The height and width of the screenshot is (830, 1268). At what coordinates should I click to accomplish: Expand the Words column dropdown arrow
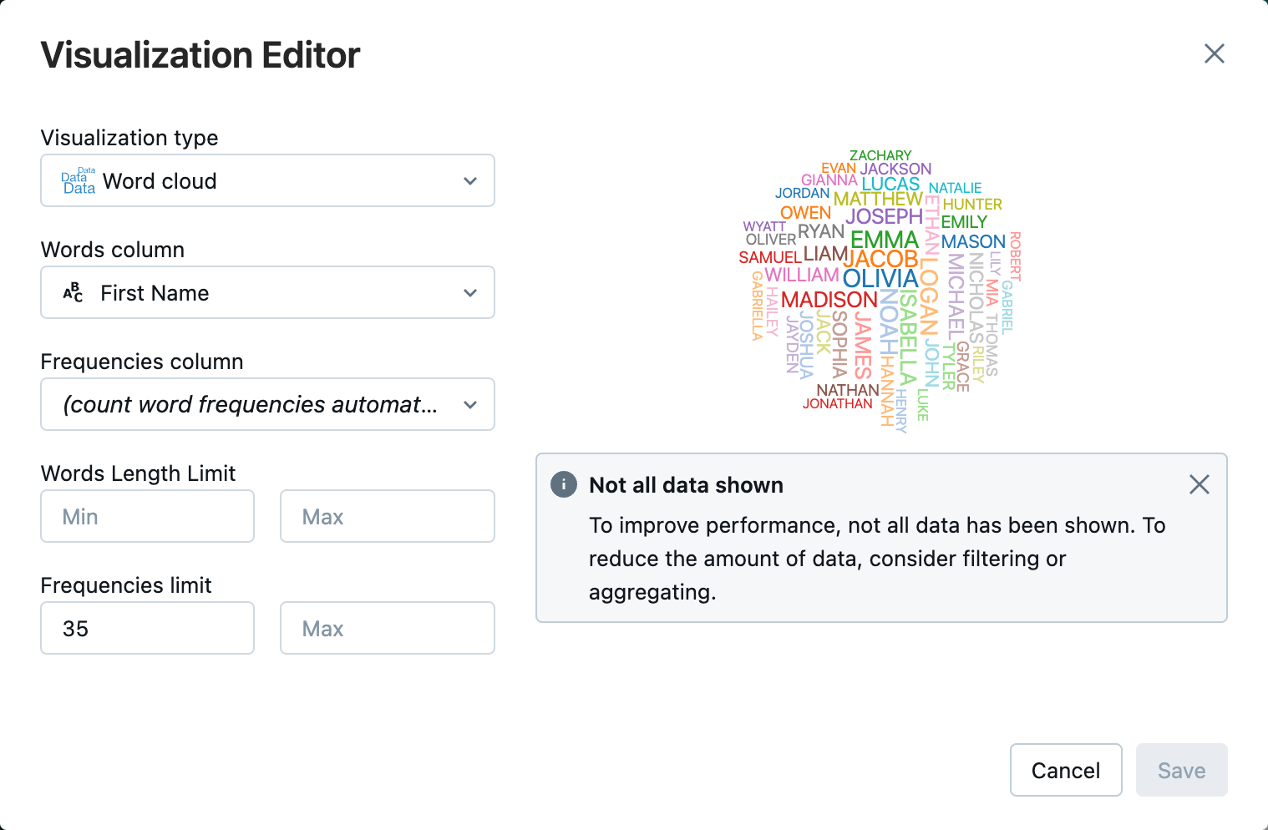(470, 293)
